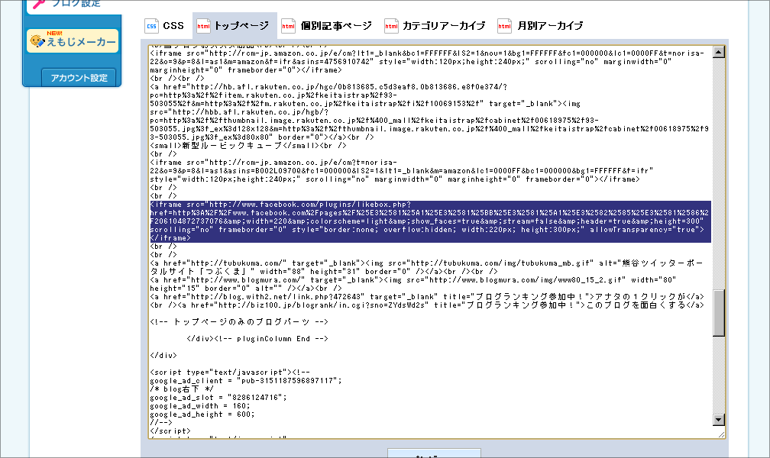Image resolution: width=770 pixels, height=458 pixels.
Task: Click html icon beside 個別記事ページ
Action: [x=288, y=25]
